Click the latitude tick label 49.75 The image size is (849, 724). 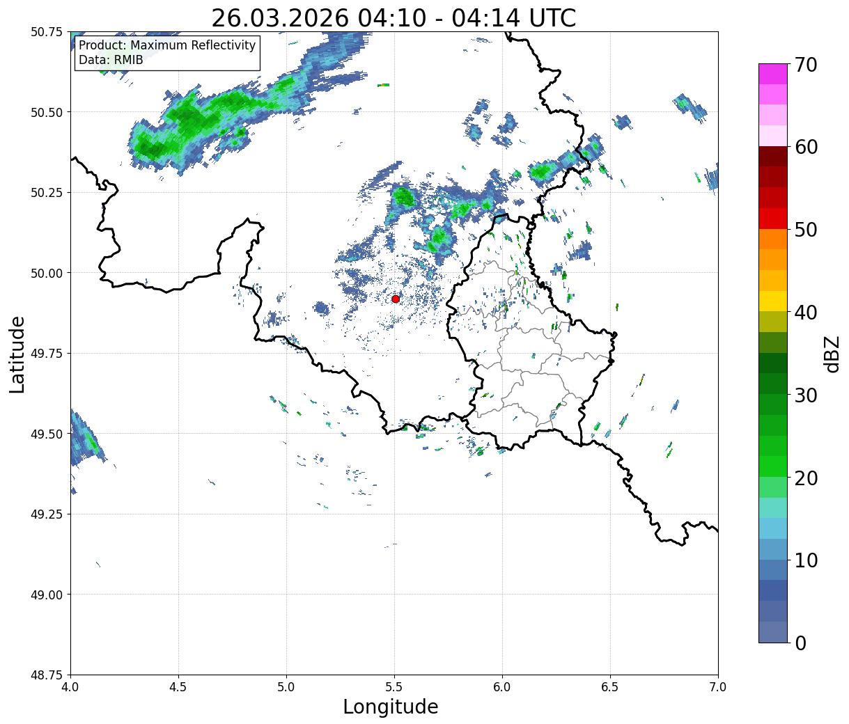pyautogui.click(x=47, y=354)
